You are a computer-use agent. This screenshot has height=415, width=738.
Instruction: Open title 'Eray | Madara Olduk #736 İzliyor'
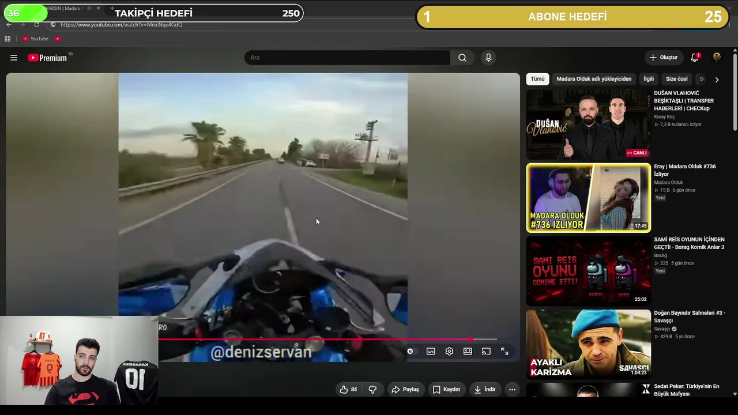(x=685, y=170)
